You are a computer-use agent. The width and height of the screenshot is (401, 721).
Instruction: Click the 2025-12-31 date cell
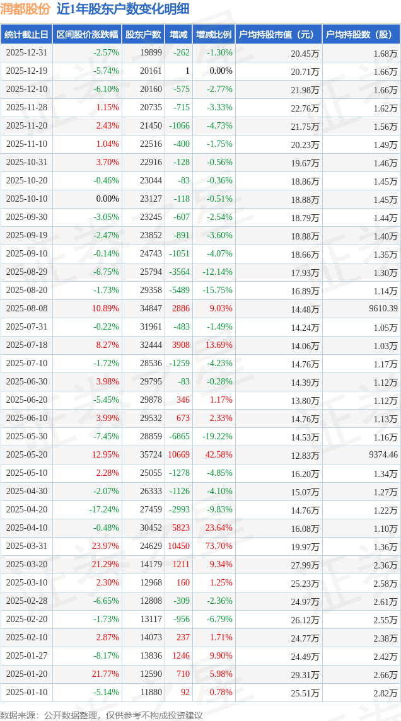tap(26, 53)
